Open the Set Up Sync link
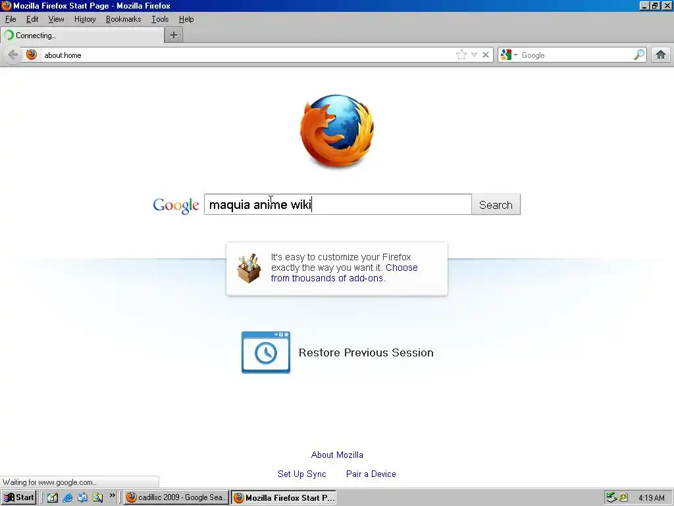 [301, 474]
